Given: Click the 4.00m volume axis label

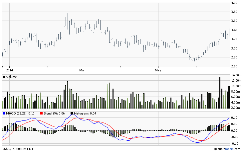Looking at the screenshot, I should point(236,102).
